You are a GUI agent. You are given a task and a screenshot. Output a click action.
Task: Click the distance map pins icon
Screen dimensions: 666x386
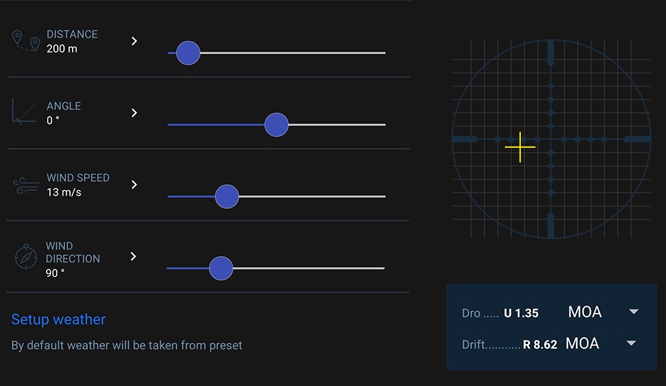tap(26, 41)
